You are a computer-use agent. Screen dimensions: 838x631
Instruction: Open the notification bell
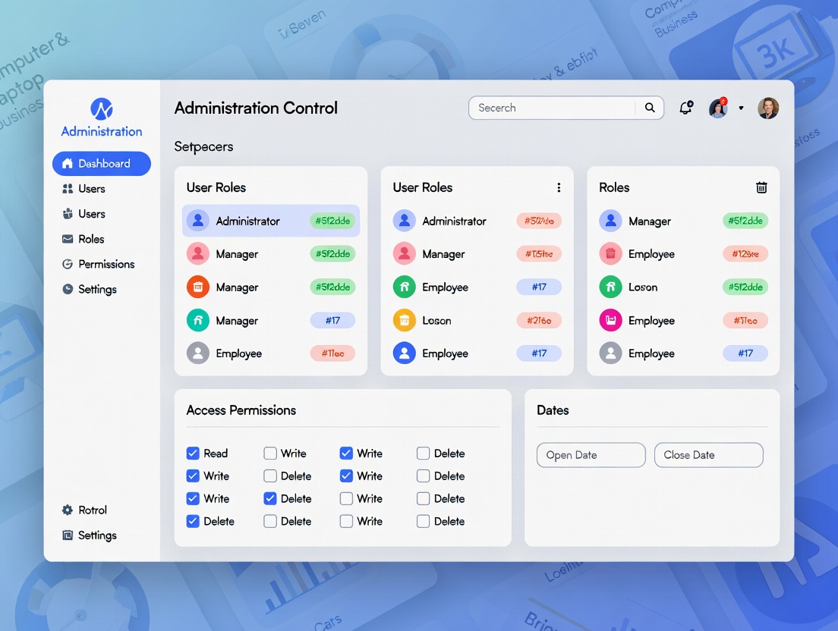(685, 108)
